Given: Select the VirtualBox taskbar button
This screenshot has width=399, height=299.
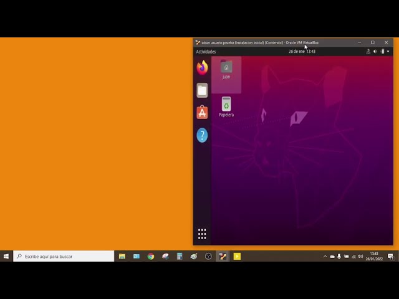Looking at the screenshot, I should tap(223, 256).
